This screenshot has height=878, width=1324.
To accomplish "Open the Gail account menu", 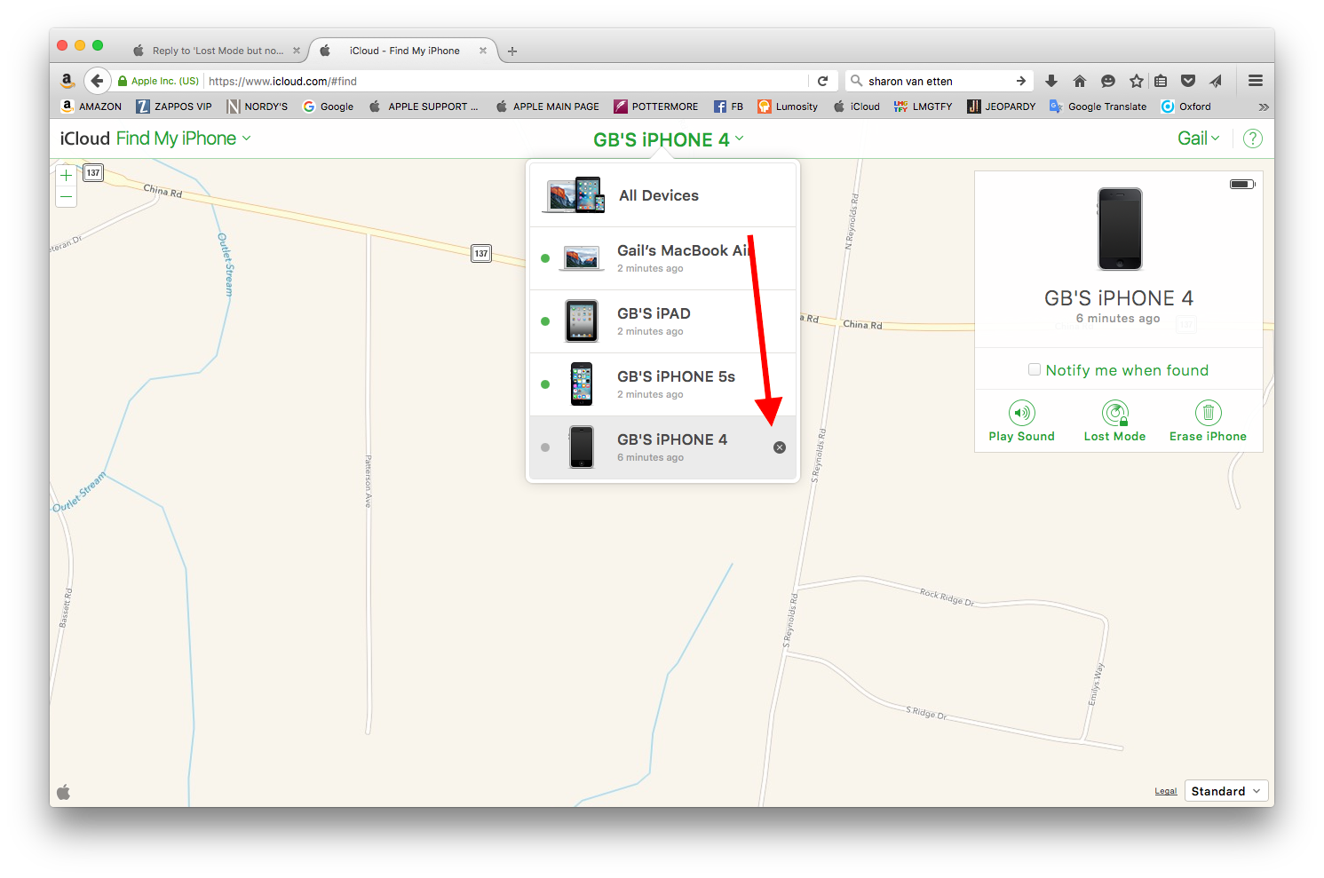I will click(x=1199, y=138).
